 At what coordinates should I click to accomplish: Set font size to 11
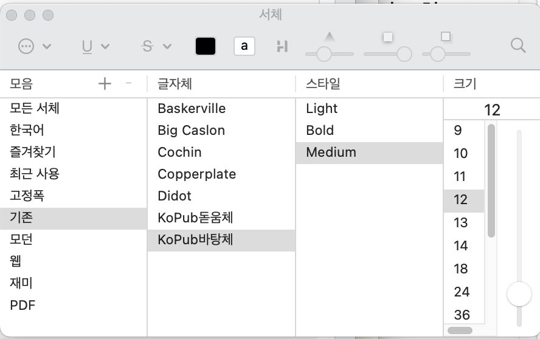click(x=464, y=177)
